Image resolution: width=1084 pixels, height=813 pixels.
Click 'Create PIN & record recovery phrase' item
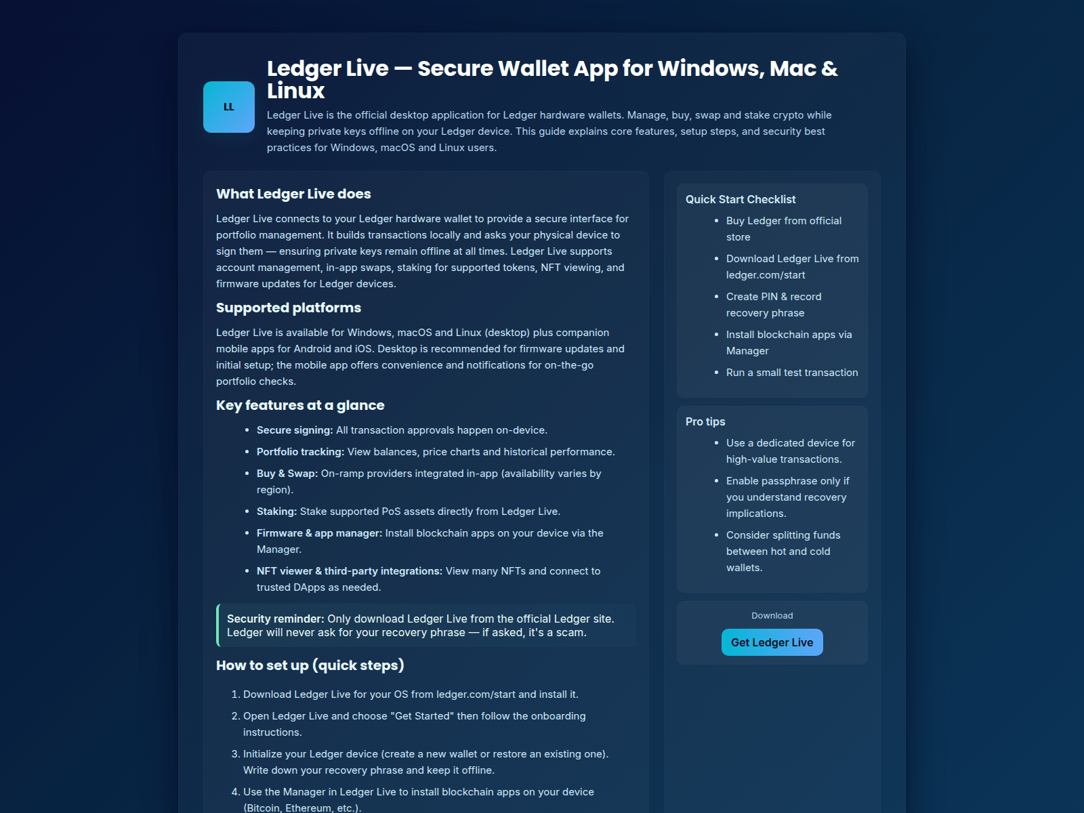pos(774,305)
